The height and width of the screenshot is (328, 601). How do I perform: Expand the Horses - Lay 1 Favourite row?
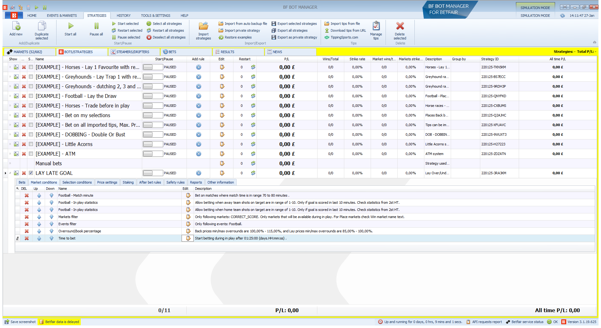click(x=10, y=67)
